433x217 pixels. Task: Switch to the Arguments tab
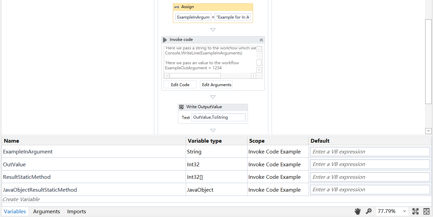(46, 211)
